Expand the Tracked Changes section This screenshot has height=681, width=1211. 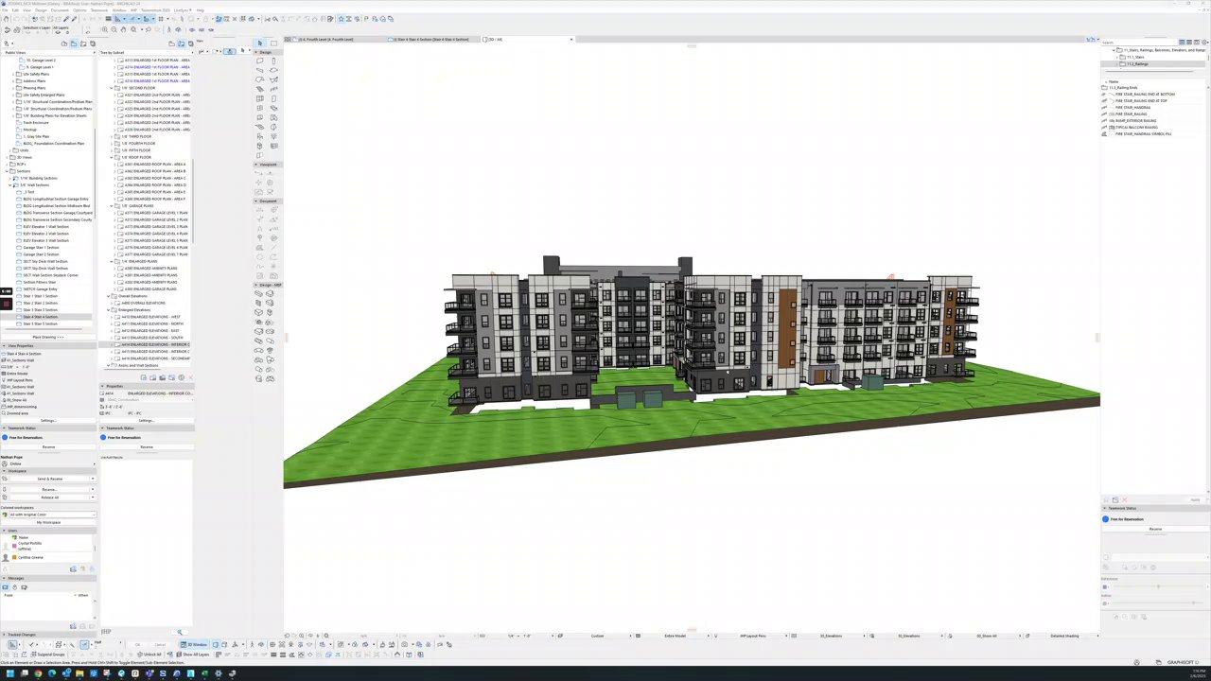pos(3,635)
